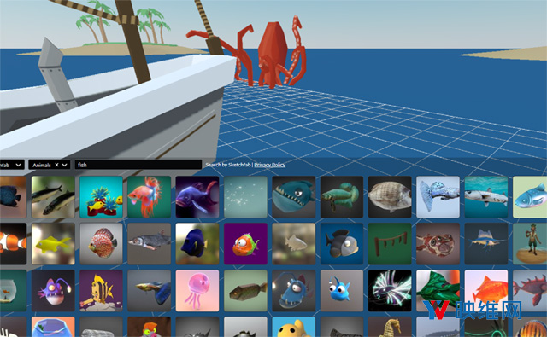Screen dimensions: 547x337
Task: Select the pink jellyfish model thumbnail
Action: [197, 291]
